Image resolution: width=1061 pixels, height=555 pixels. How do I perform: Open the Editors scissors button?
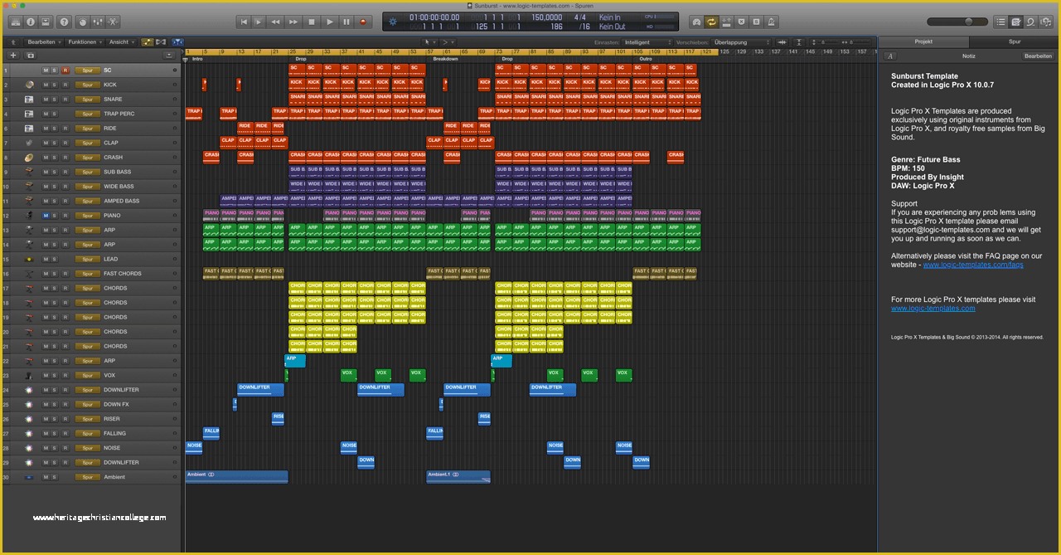[114, 22]
